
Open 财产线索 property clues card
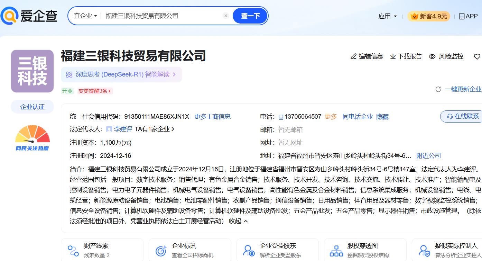click(x=102, y=250)
